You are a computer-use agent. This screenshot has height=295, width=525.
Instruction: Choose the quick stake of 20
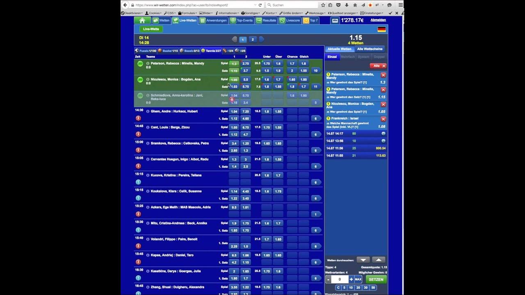pos(358,288)
